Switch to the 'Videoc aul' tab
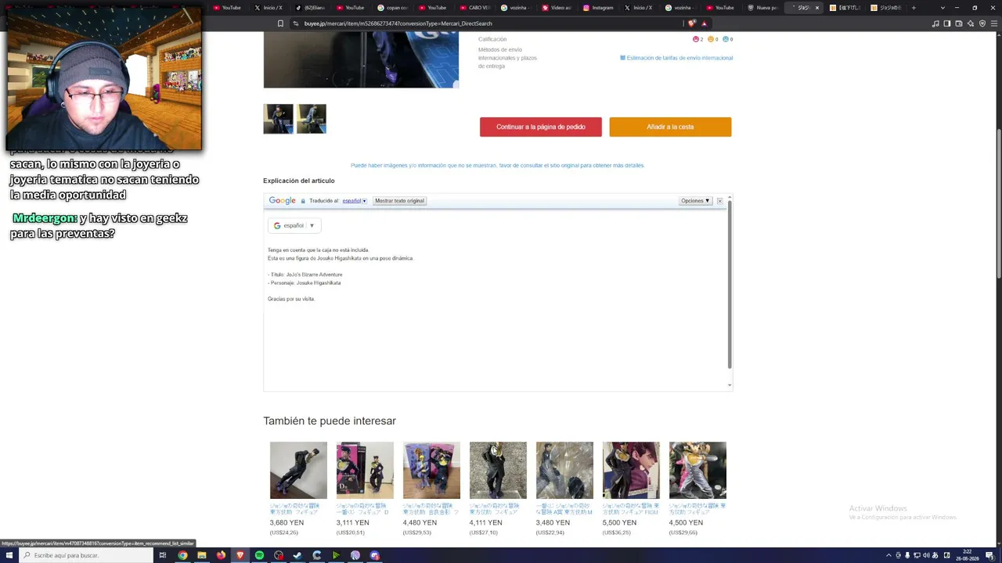This screenshot has height=563, width=1002. point(557,8)
